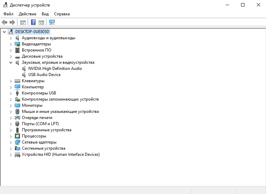Open the Действие menu

tap(27, 14)
